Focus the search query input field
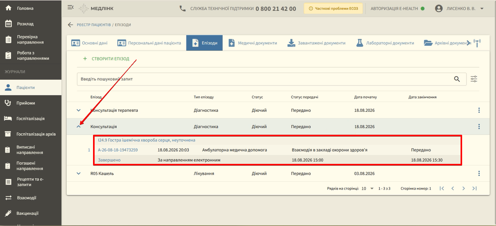 tap(266, 79)
